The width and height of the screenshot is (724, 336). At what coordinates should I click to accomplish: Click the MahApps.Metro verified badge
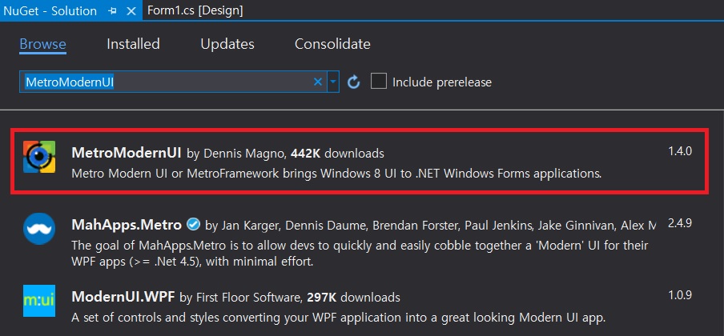193,225
